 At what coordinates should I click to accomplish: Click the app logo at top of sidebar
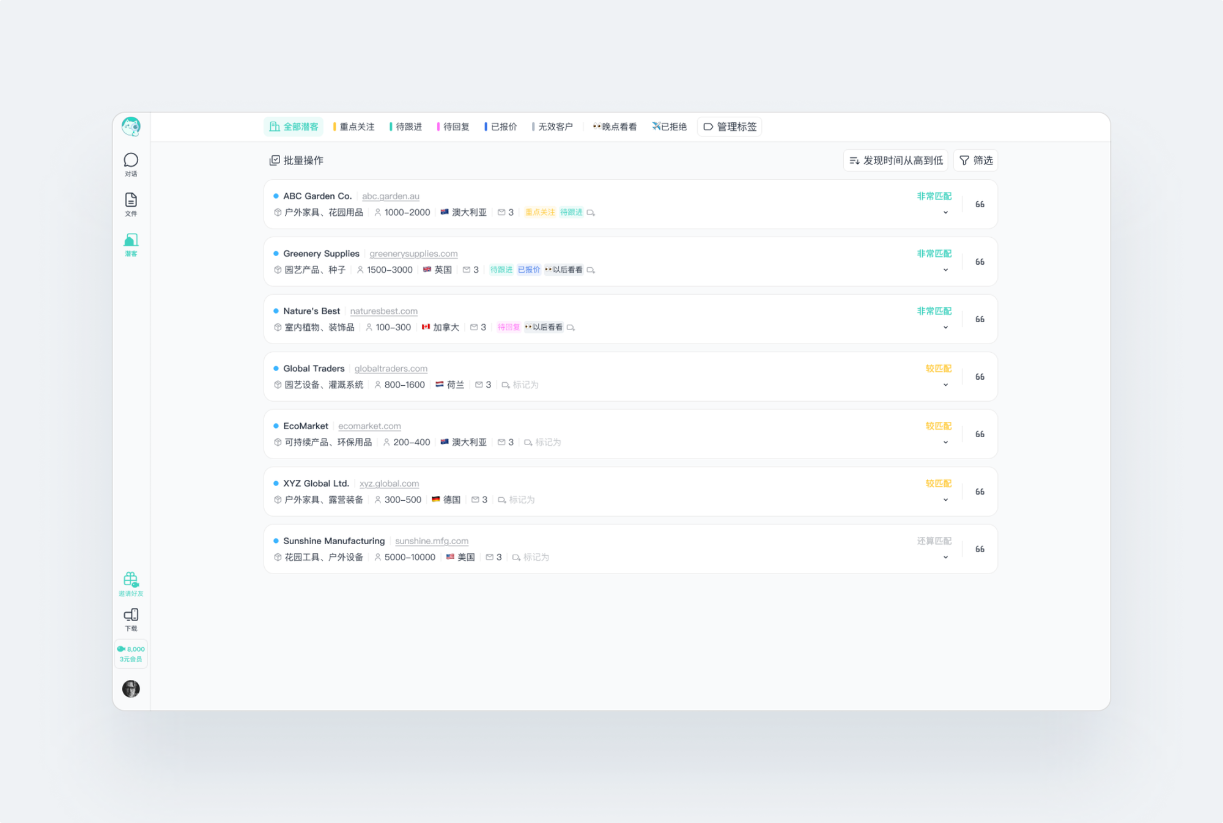point(131,127)
